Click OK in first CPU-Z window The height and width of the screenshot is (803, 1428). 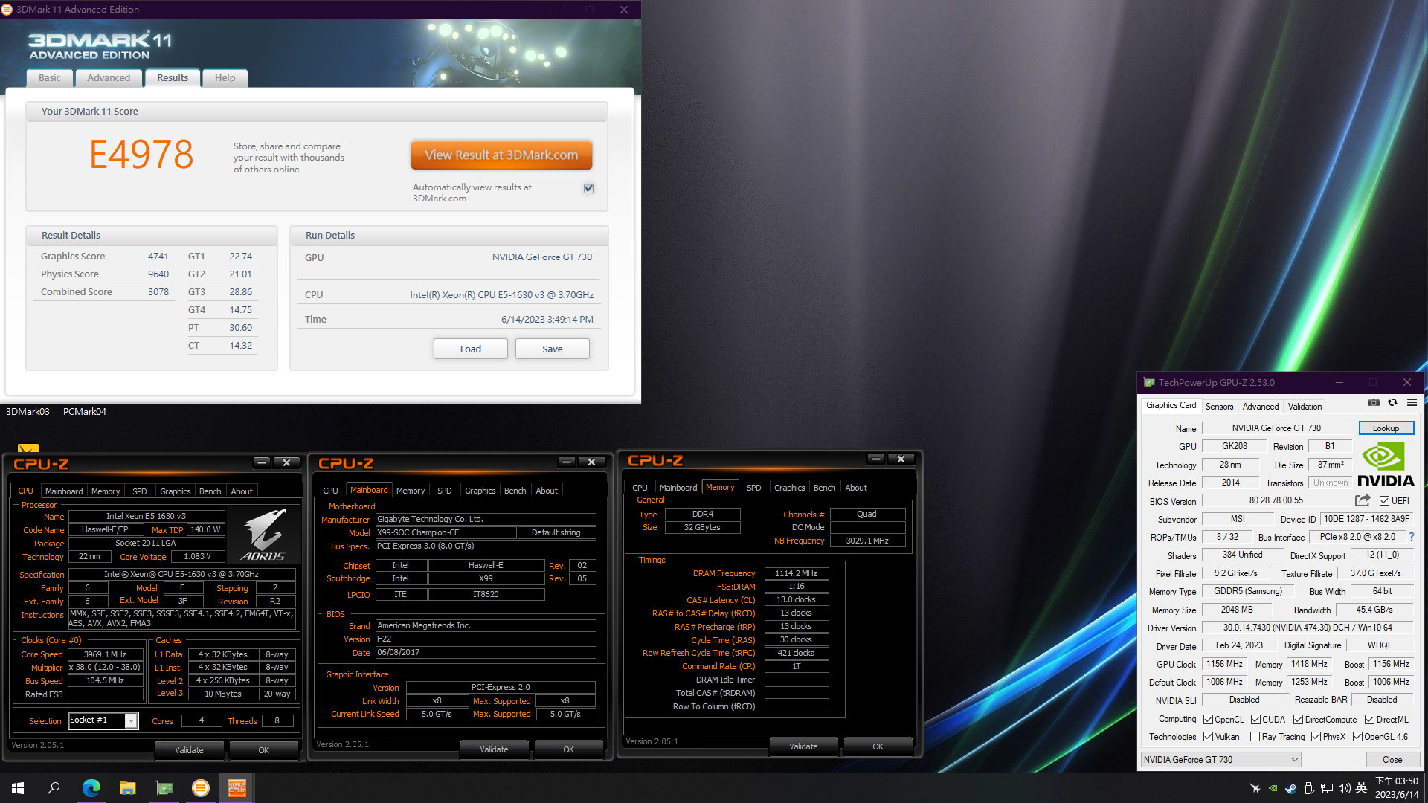[263, 750]
